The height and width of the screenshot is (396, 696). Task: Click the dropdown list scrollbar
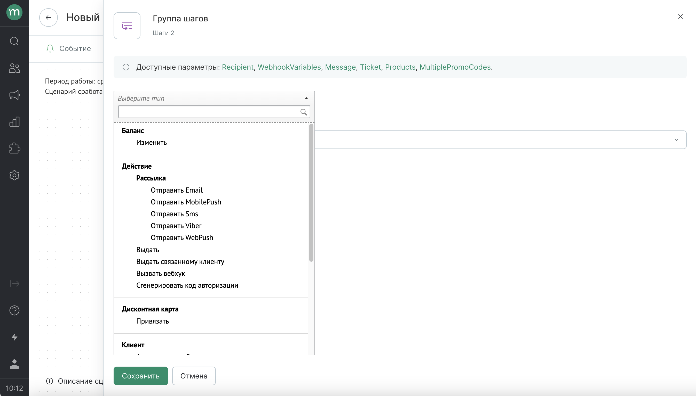click(311, 193)
